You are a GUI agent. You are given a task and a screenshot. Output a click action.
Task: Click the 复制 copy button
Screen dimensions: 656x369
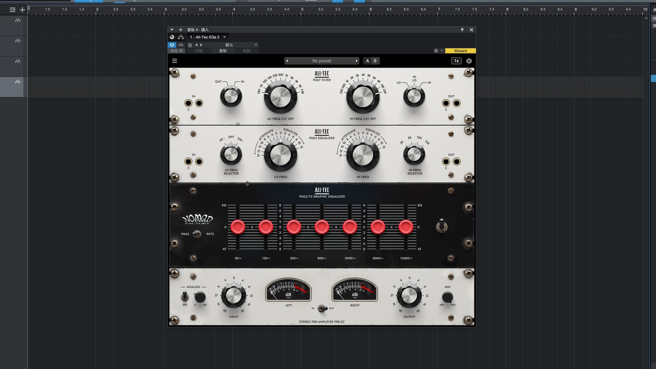(223, 51)
